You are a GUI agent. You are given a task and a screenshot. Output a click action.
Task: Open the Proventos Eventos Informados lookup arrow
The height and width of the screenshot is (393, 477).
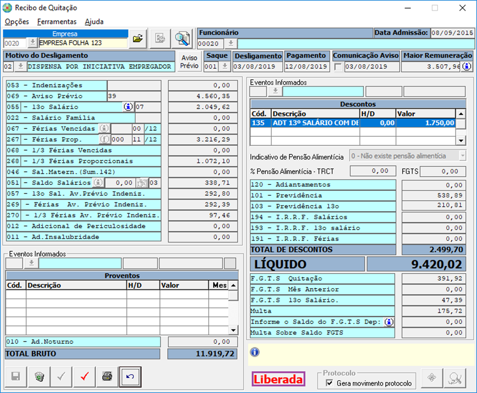31,263
